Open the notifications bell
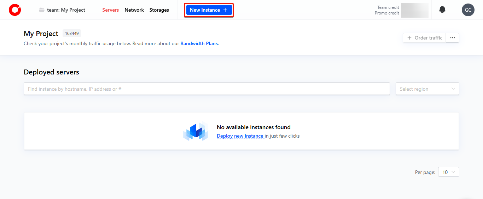The height and width of the screenshot is (199, 483). tap(442, 10)
